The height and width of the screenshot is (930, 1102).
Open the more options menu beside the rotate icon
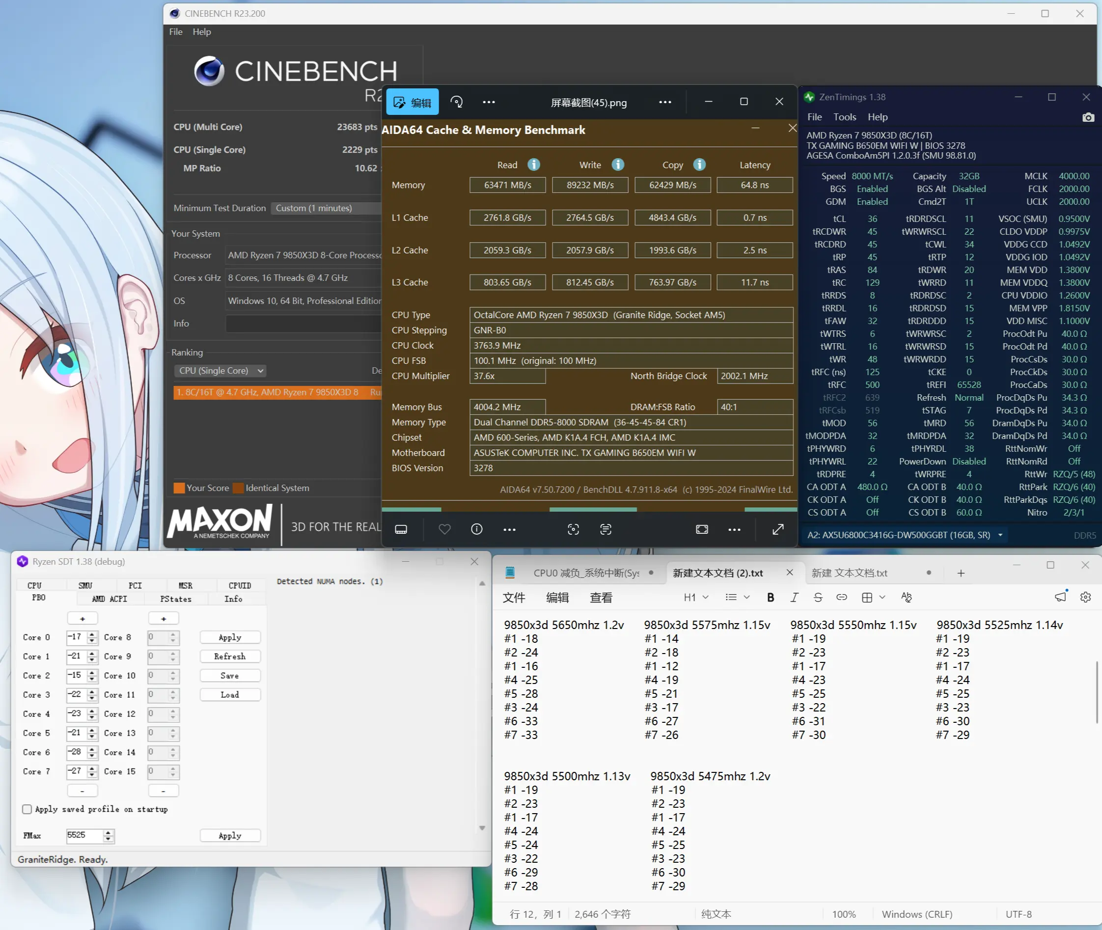pos(489,102)
